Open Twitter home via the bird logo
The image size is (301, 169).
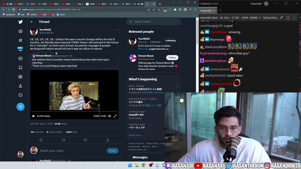tap(21, 22)
